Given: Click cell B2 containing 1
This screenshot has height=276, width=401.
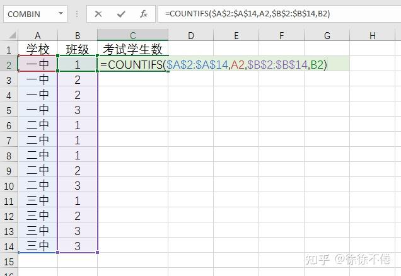Looking at the screenshot, I should tap(78, 64).
